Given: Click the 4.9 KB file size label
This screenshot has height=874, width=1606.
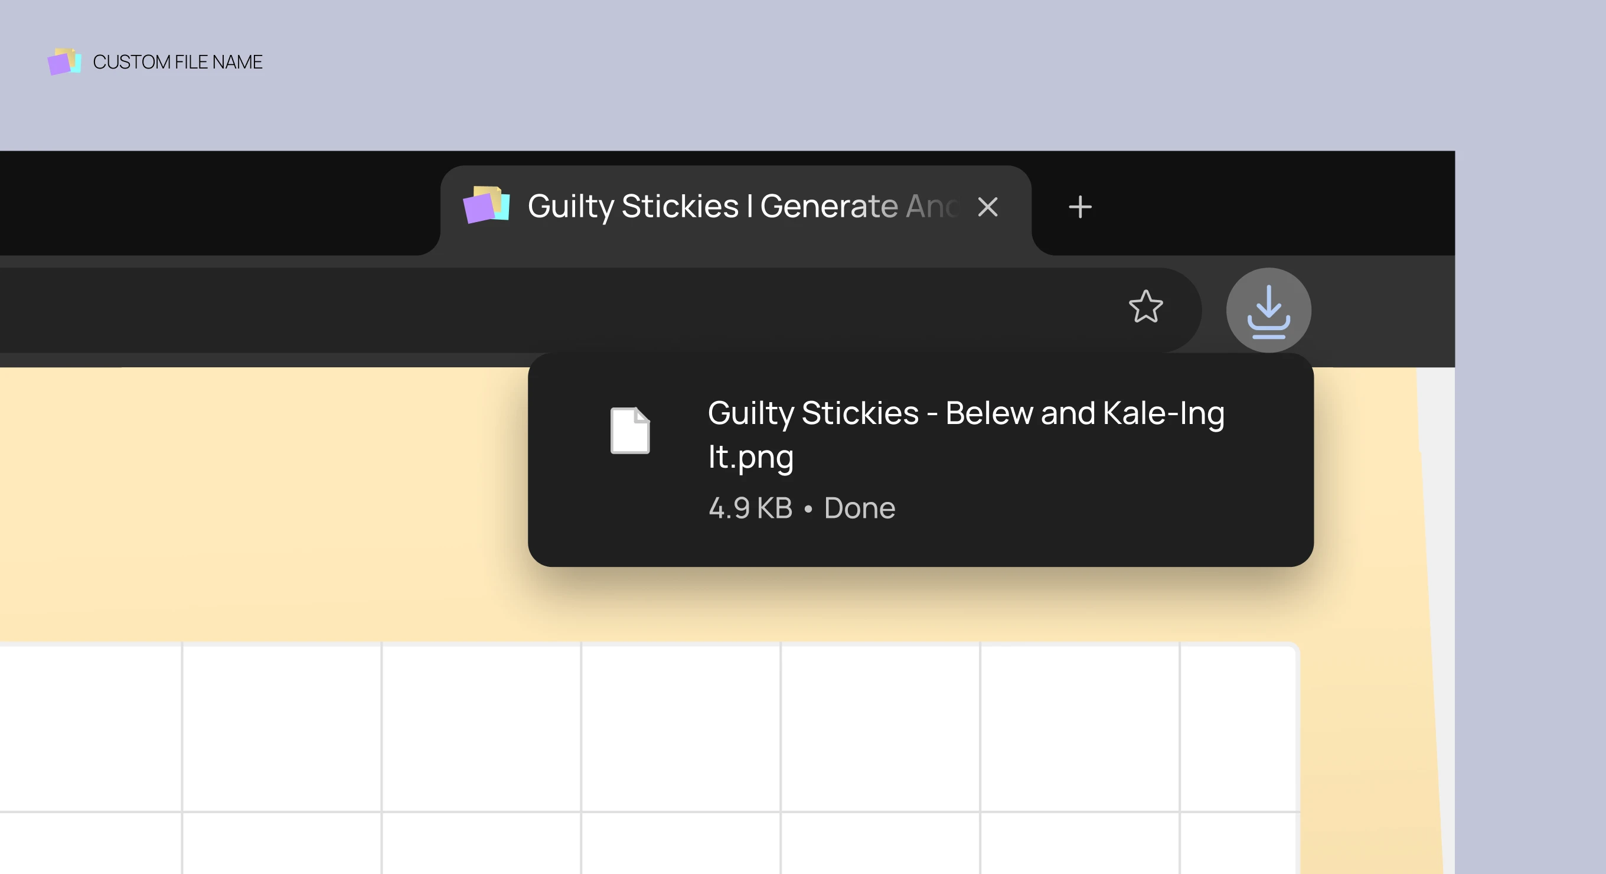Looking at the screenshot, I should click(x=749, y=507).
